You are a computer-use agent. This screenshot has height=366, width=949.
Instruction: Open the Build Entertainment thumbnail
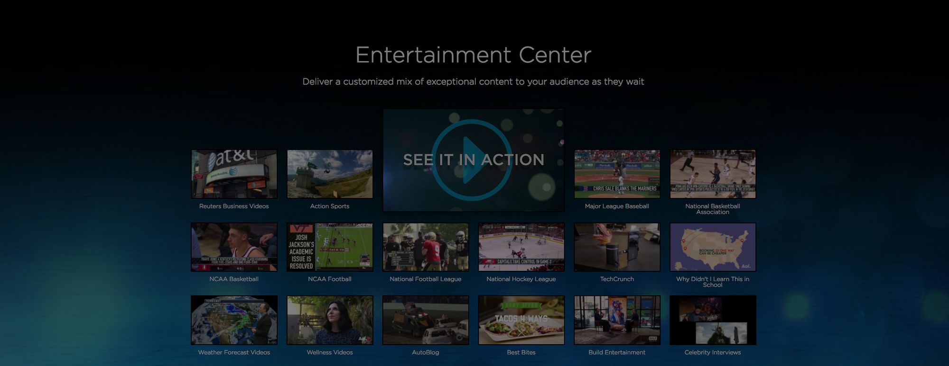[617, 320]
